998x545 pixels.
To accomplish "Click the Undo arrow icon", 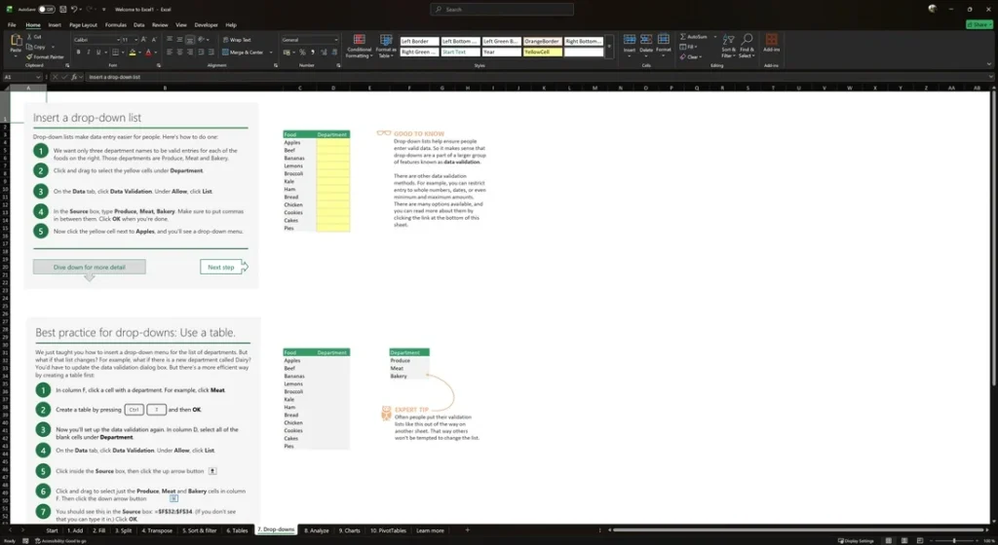I will (x=74, y=10).
